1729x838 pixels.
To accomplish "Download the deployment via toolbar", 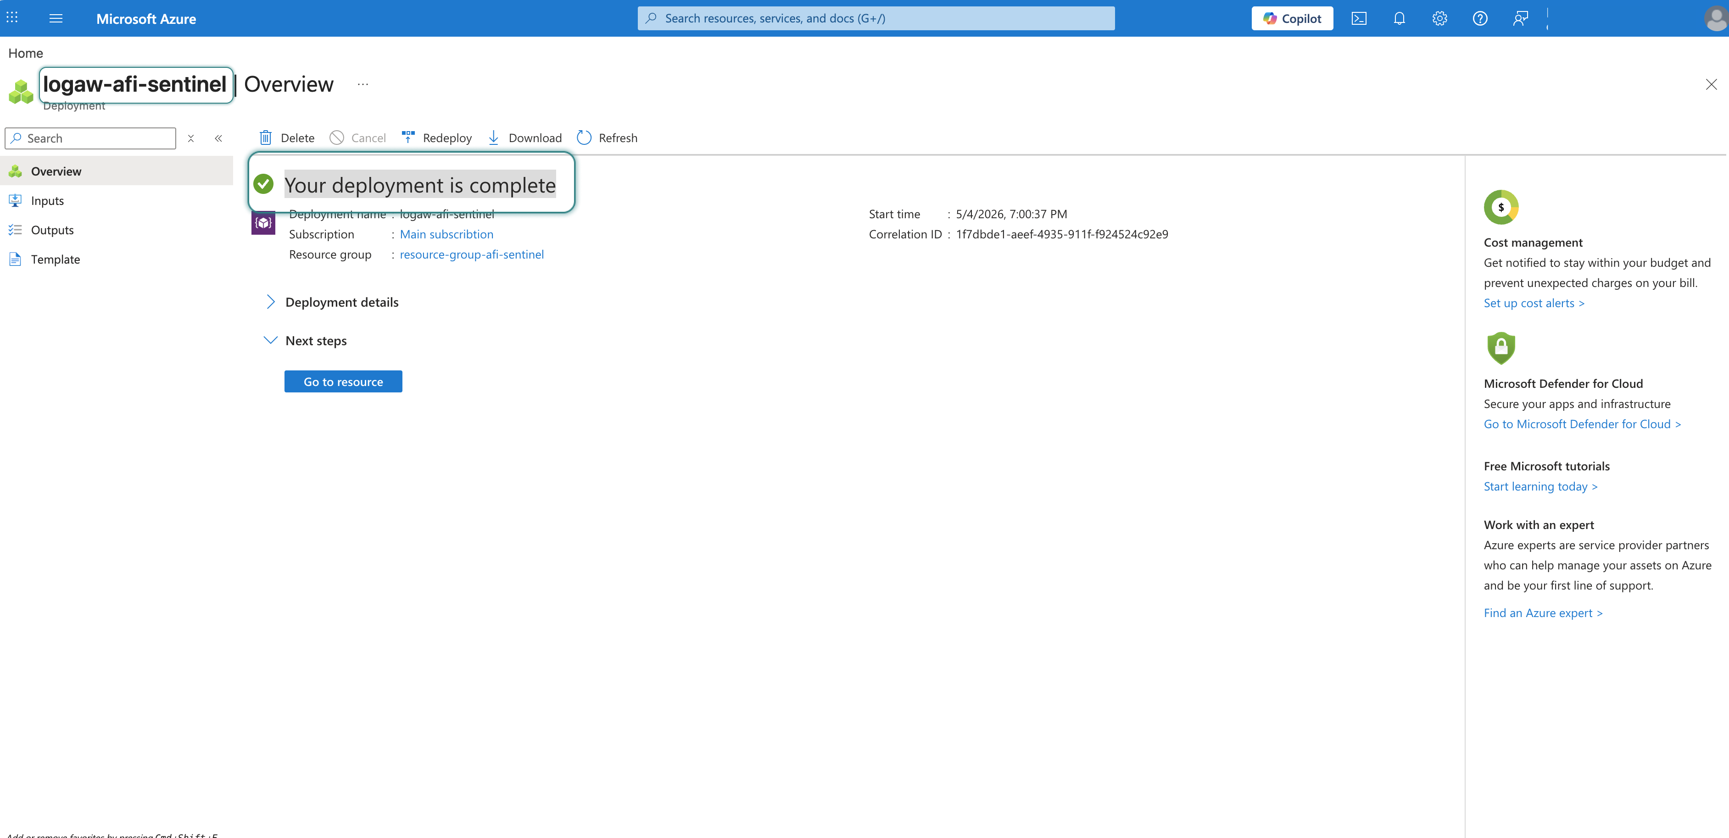I will (x=525, y=138).
